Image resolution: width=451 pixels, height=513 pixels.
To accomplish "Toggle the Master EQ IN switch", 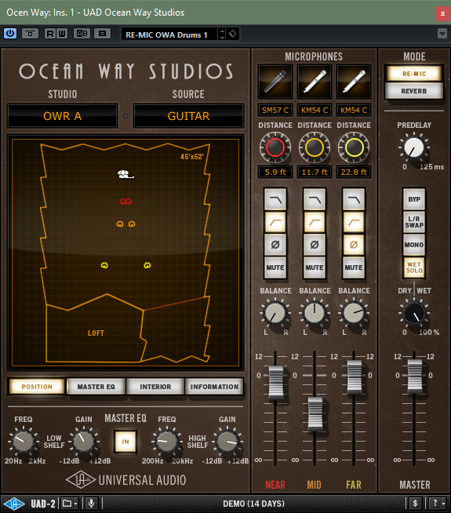I will tap(125, 442).
